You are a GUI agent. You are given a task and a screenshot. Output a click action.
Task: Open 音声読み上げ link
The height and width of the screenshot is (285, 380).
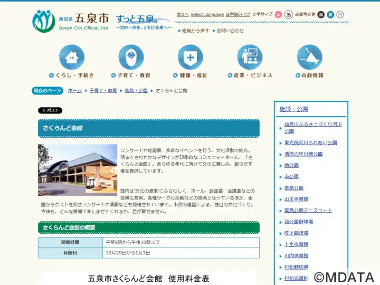tap(238, 15)
